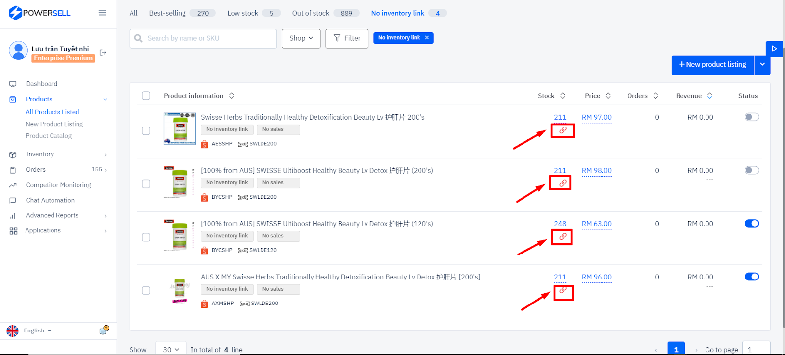
Task: Click the Competitor Monitoring chart icon
Action: 13,185
